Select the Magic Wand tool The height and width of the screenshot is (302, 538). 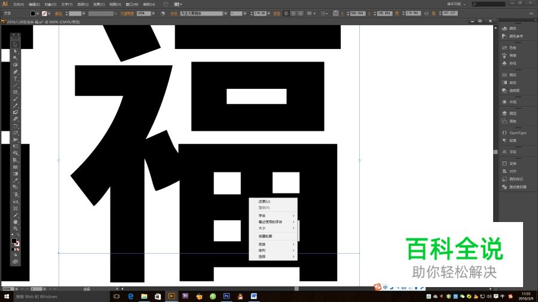15,58
